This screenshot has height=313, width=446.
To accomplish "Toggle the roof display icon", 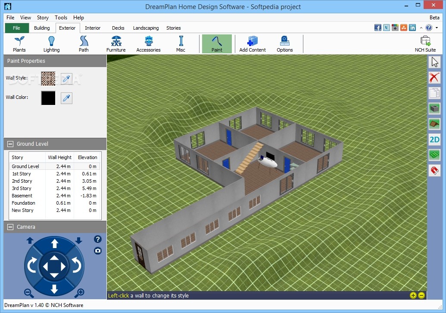I will [x=434, y=124].
